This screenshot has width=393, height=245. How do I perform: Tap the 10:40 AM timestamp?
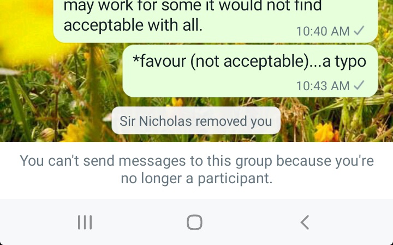click(x=323, y=31)
